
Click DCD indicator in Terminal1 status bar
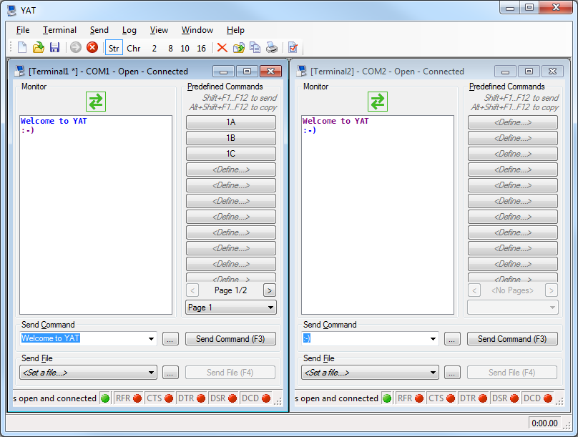click(256, 398)
